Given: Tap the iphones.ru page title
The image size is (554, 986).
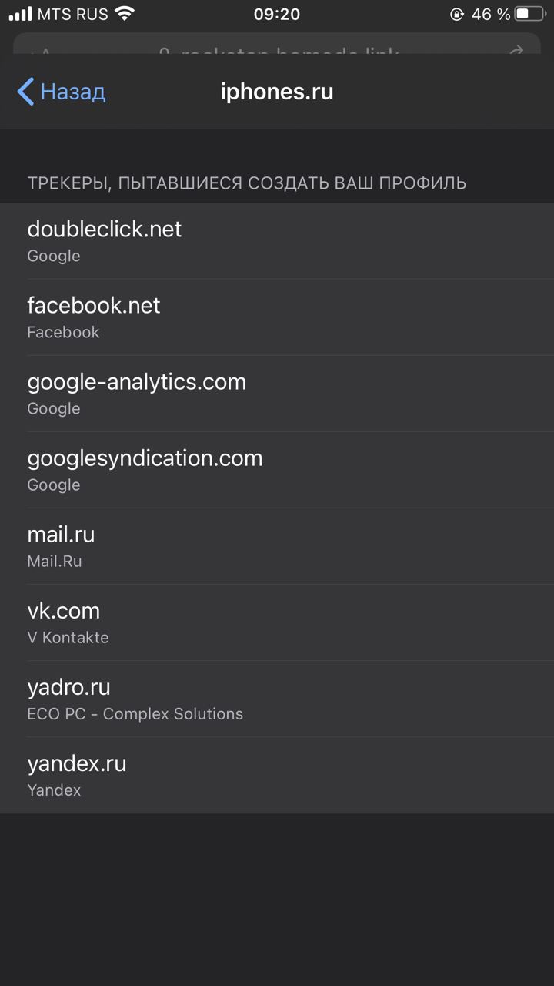Looking at the screenshot, I should pos(277,92).
